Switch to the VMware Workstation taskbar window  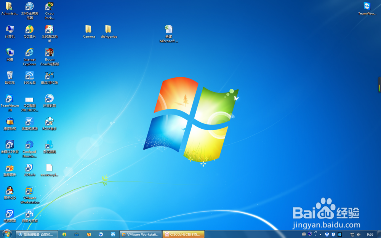coord(141,235)
